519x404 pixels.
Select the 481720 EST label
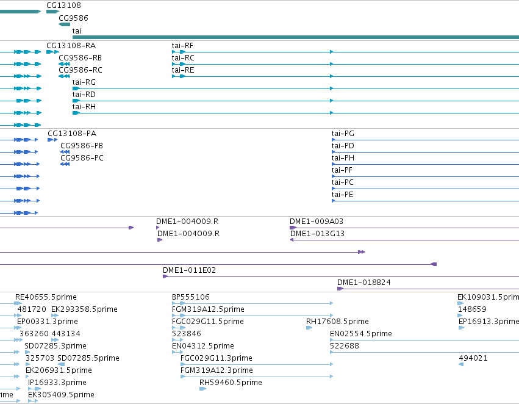(32, 309)
